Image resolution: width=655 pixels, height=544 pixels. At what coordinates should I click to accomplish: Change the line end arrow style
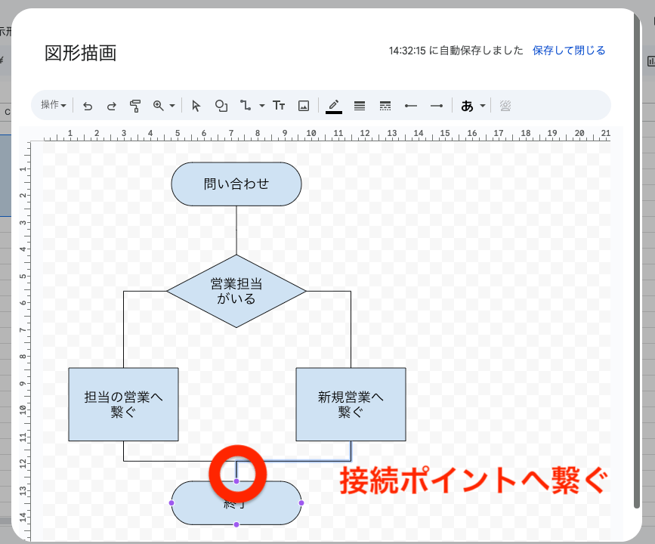pyautogui.click(x=436, y=105)
